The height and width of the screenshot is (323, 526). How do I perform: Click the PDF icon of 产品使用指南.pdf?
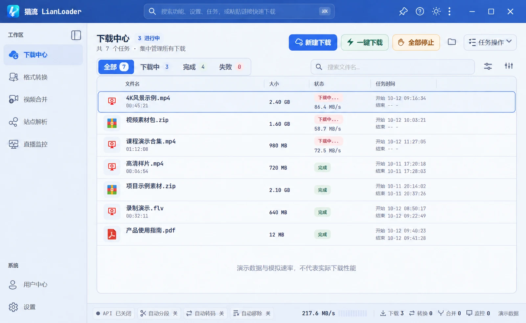112,234
